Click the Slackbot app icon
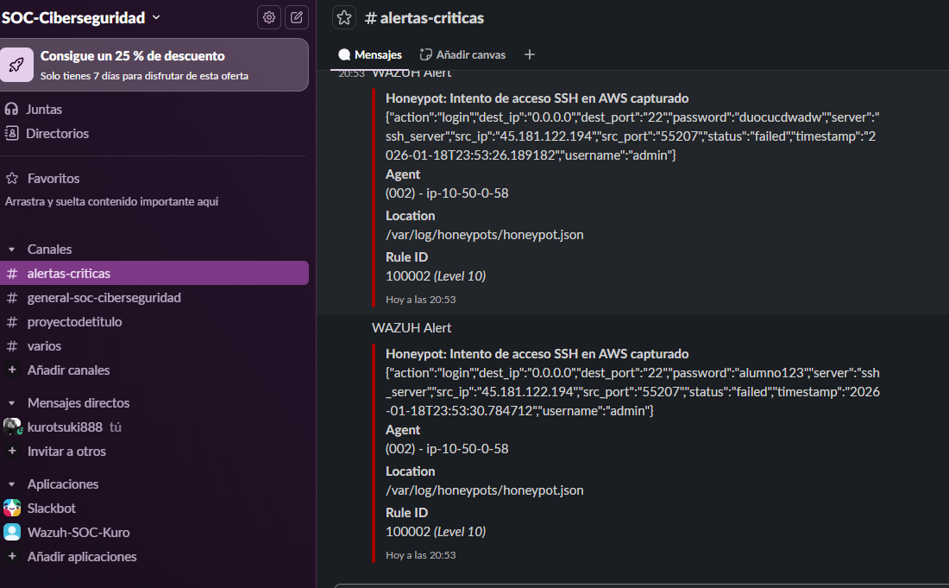The image size is (949, 588). click(x=12, y=508)
